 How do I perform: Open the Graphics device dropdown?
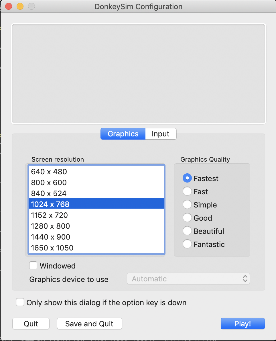click(188, 279)
